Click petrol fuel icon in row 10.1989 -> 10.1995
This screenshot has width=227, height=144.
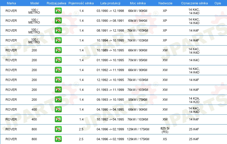pyautogui.click(x=58, y=50)
